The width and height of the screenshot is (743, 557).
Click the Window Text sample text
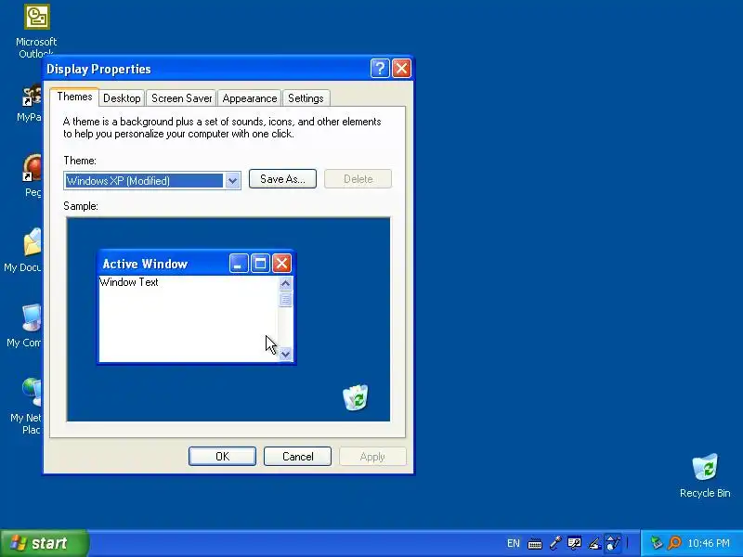click(x=128, y=282)
